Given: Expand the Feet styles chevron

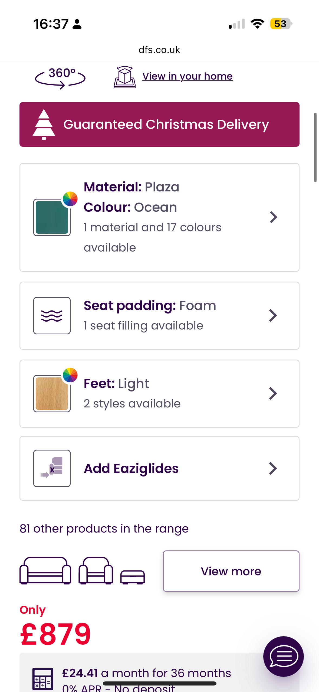Looking at the screenshot, I should click(273, 393).
